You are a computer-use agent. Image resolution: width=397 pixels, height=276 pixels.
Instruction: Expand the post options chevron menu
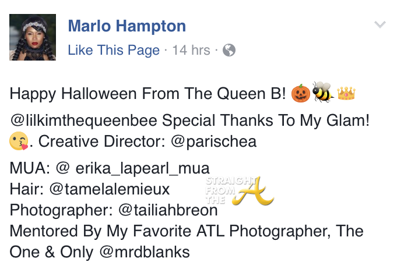point(380,24)
